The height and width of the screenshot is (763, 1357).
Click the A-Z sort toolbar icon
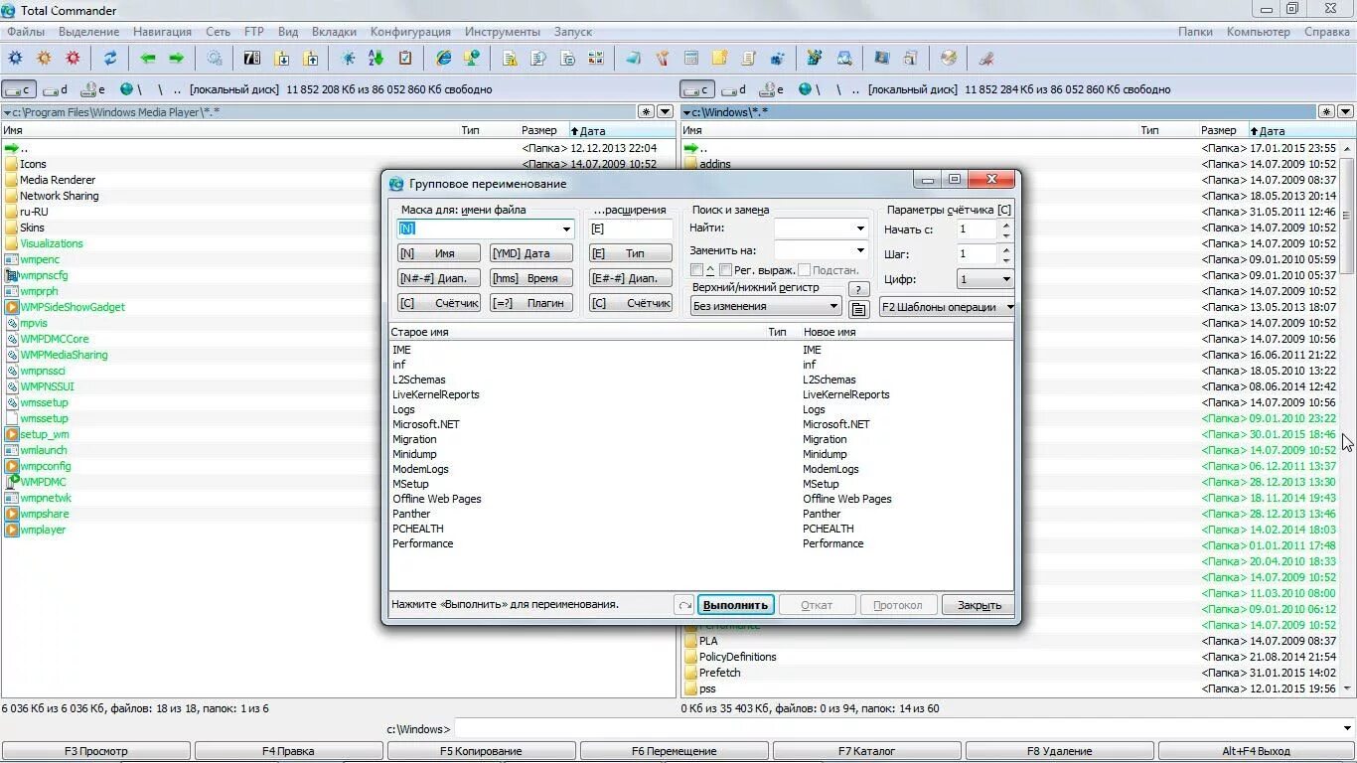click(x=377, y=59)
